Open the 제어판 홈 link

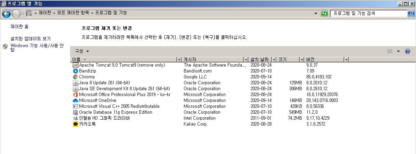(x=20, y=26)
